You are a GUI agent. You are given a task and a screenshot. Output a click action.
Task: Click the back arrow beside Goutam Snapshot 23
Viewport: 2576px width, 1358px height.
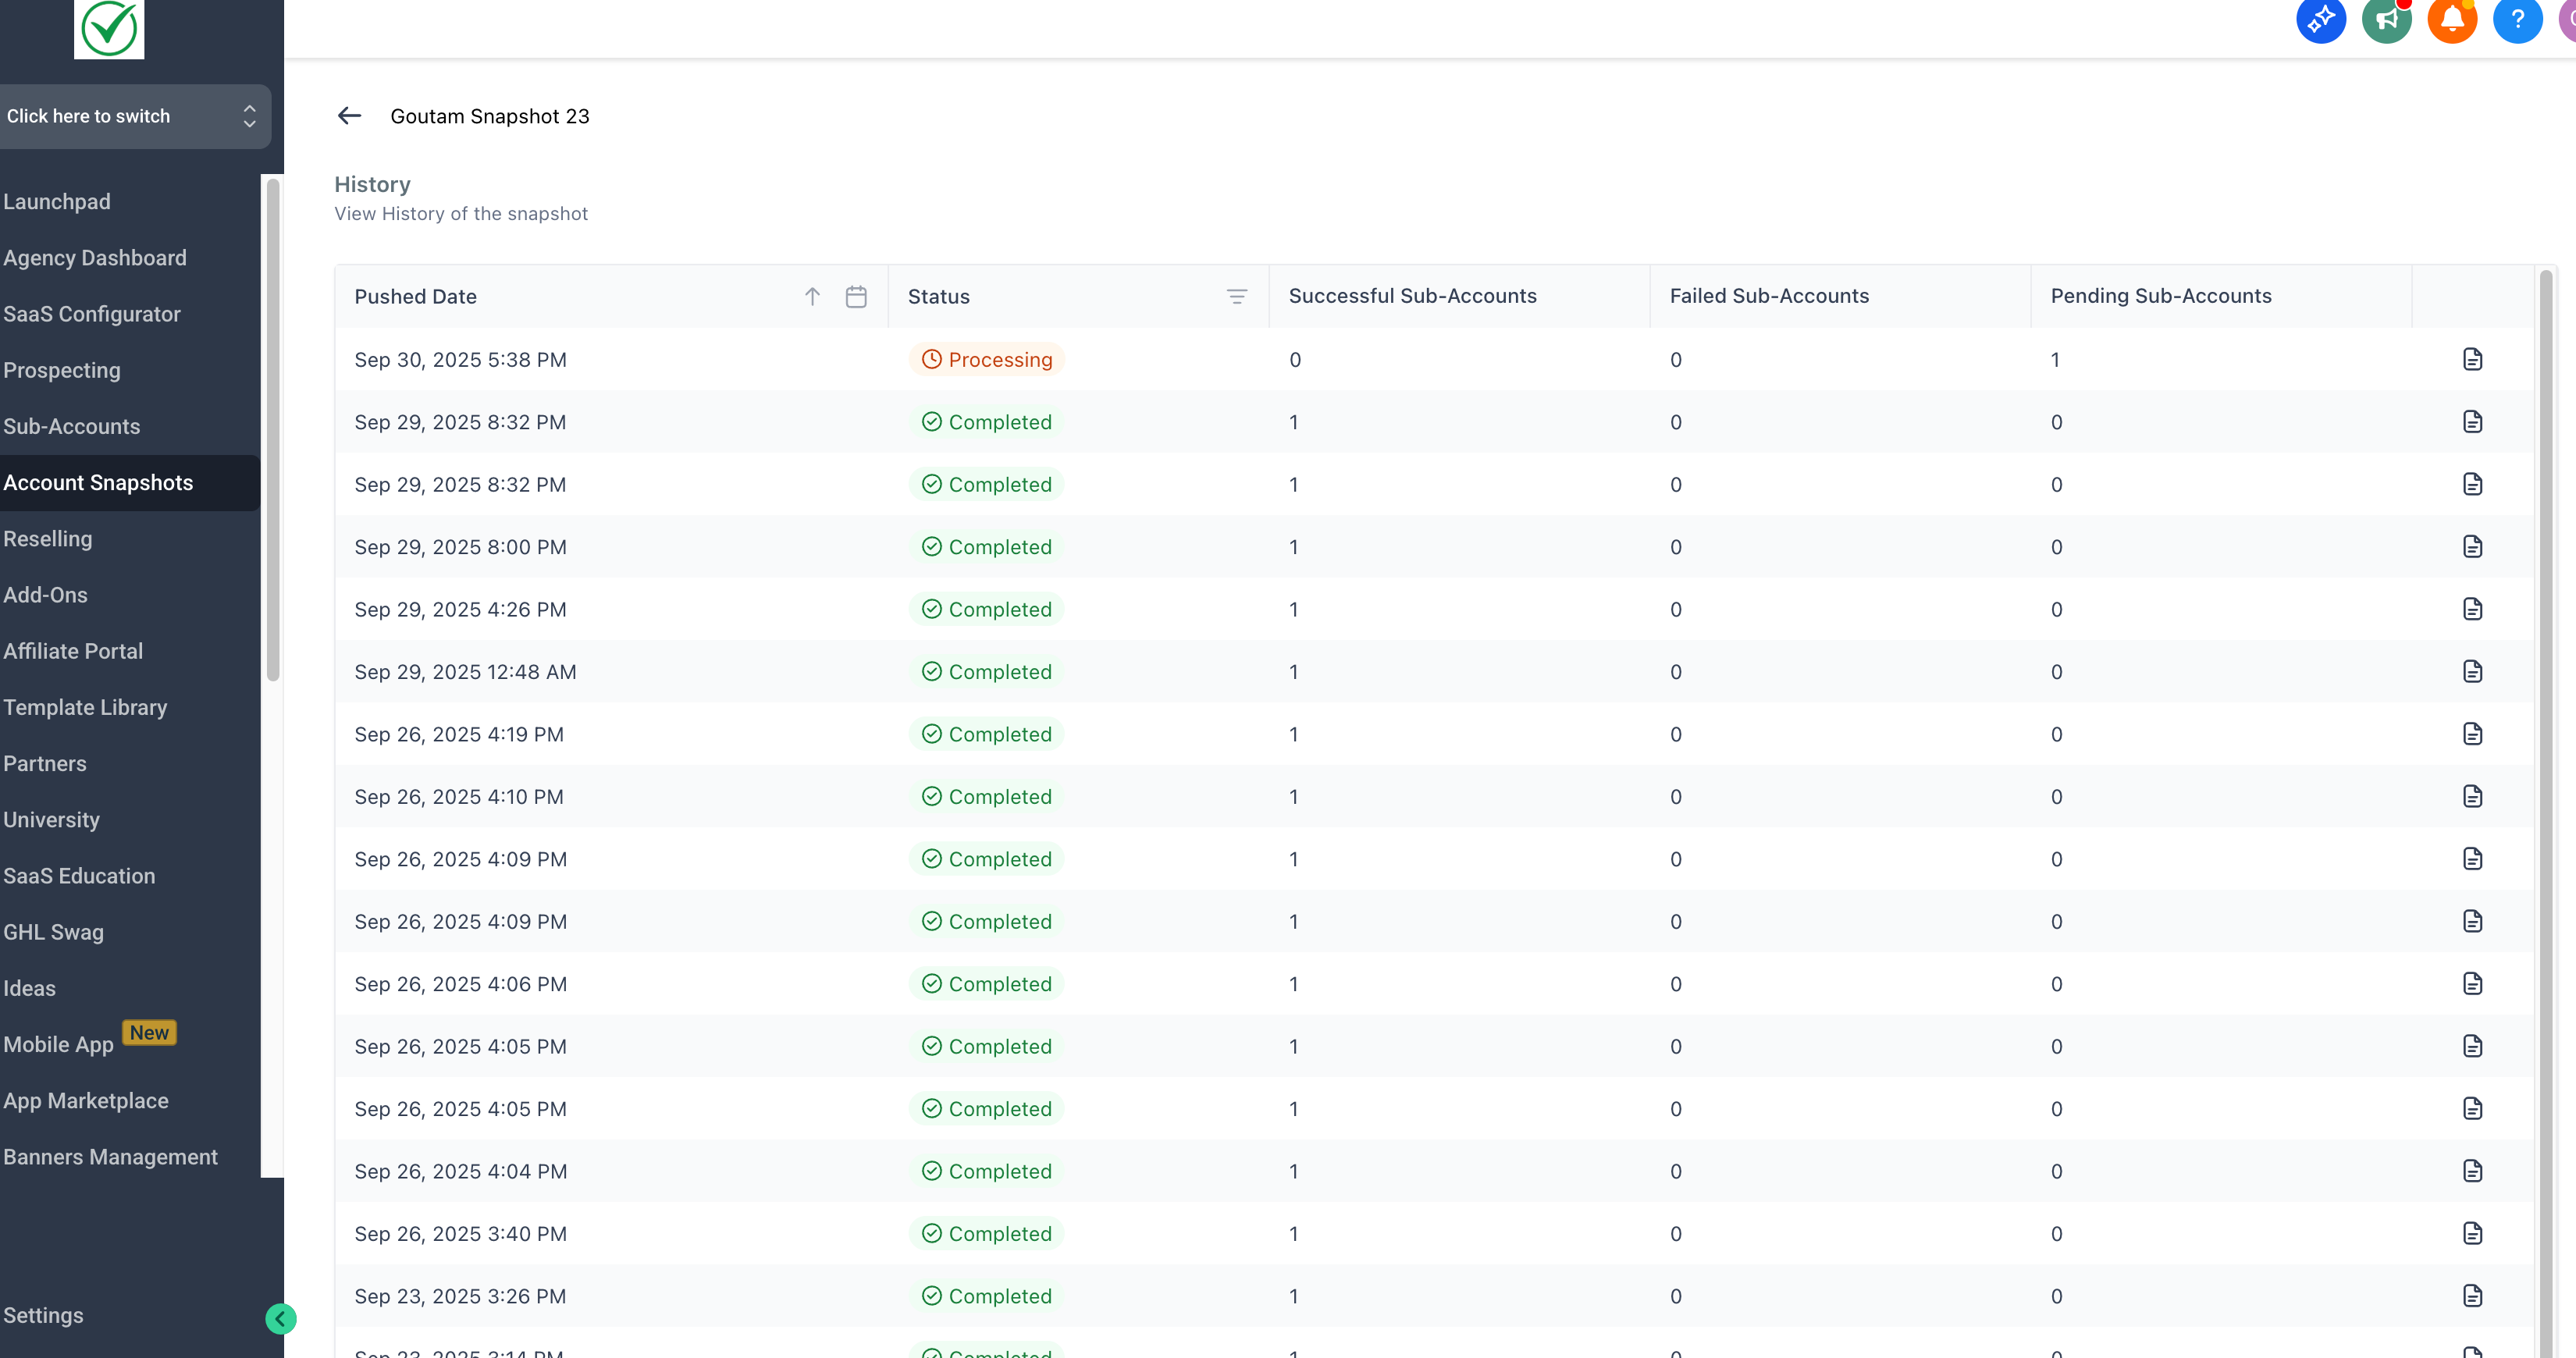tap(349, 116)
